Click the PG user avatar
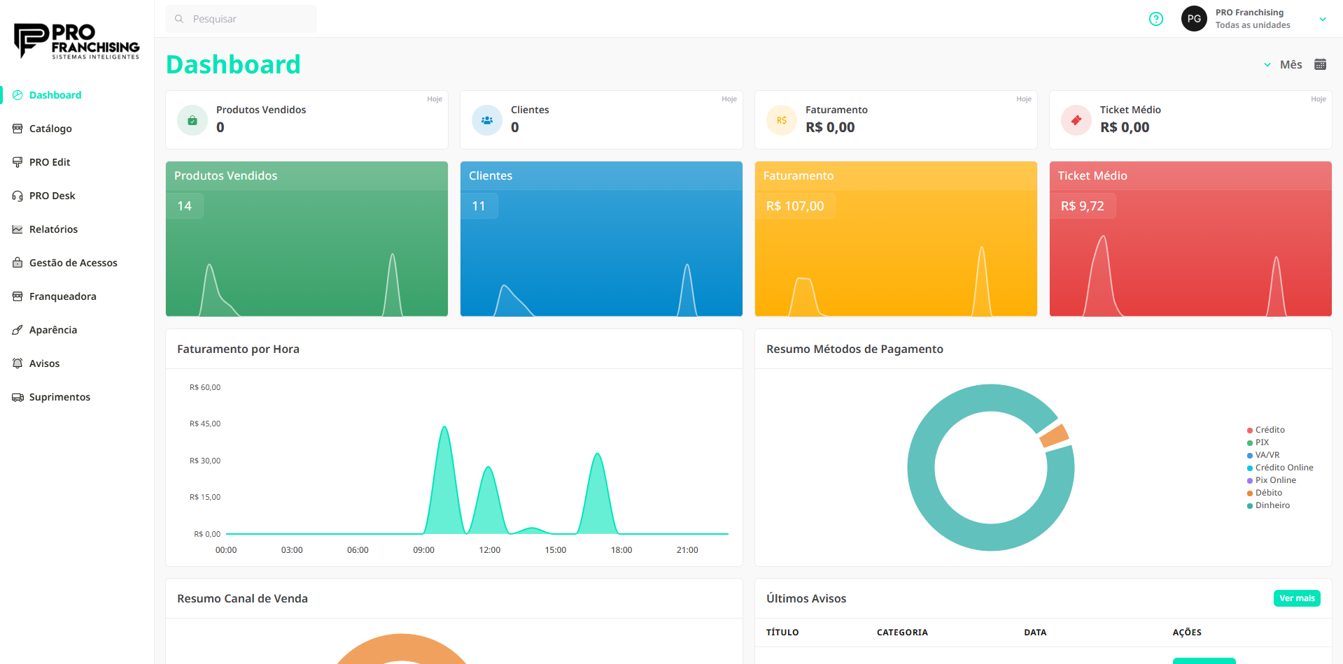The image size is (1343, 664). 1194,19
